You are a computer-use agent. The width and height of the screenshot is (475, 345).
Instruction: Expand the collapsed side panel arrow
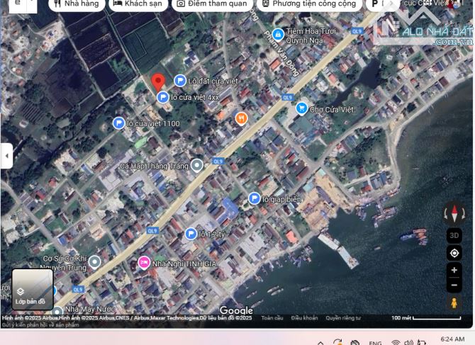click(6, 155)
